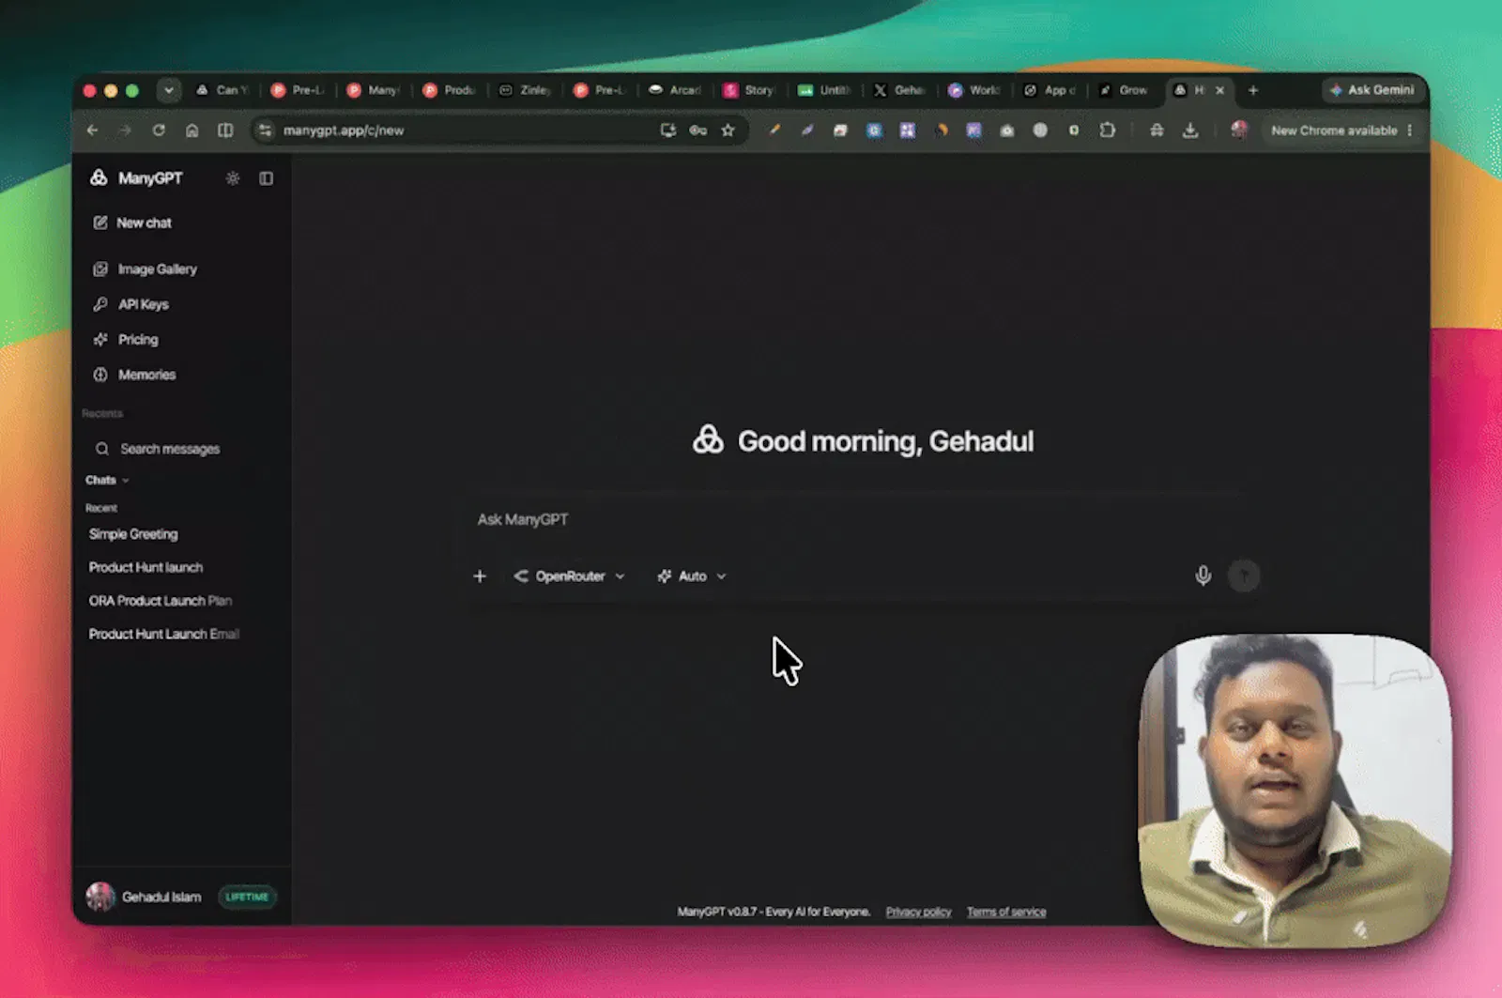Switch to the Gehadul X browser tab
Image resolution: width=1502 pixels, height=998 pixels.
900,90
